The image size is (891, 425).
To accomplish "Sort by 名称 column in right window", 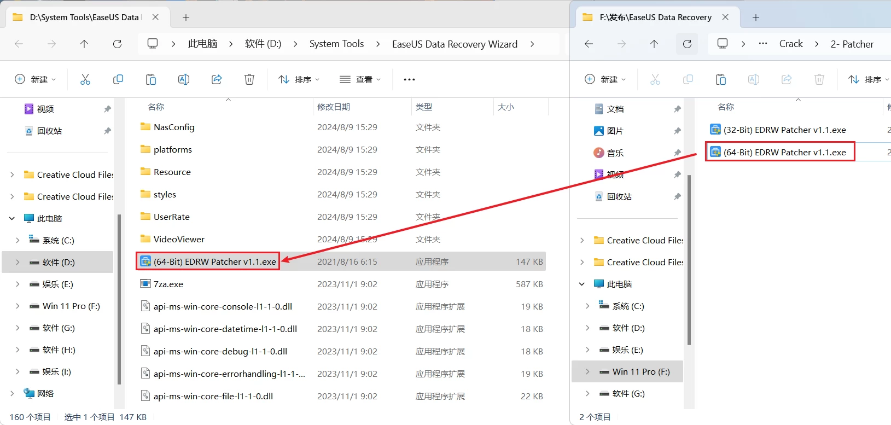I will [x=726, y=107].
